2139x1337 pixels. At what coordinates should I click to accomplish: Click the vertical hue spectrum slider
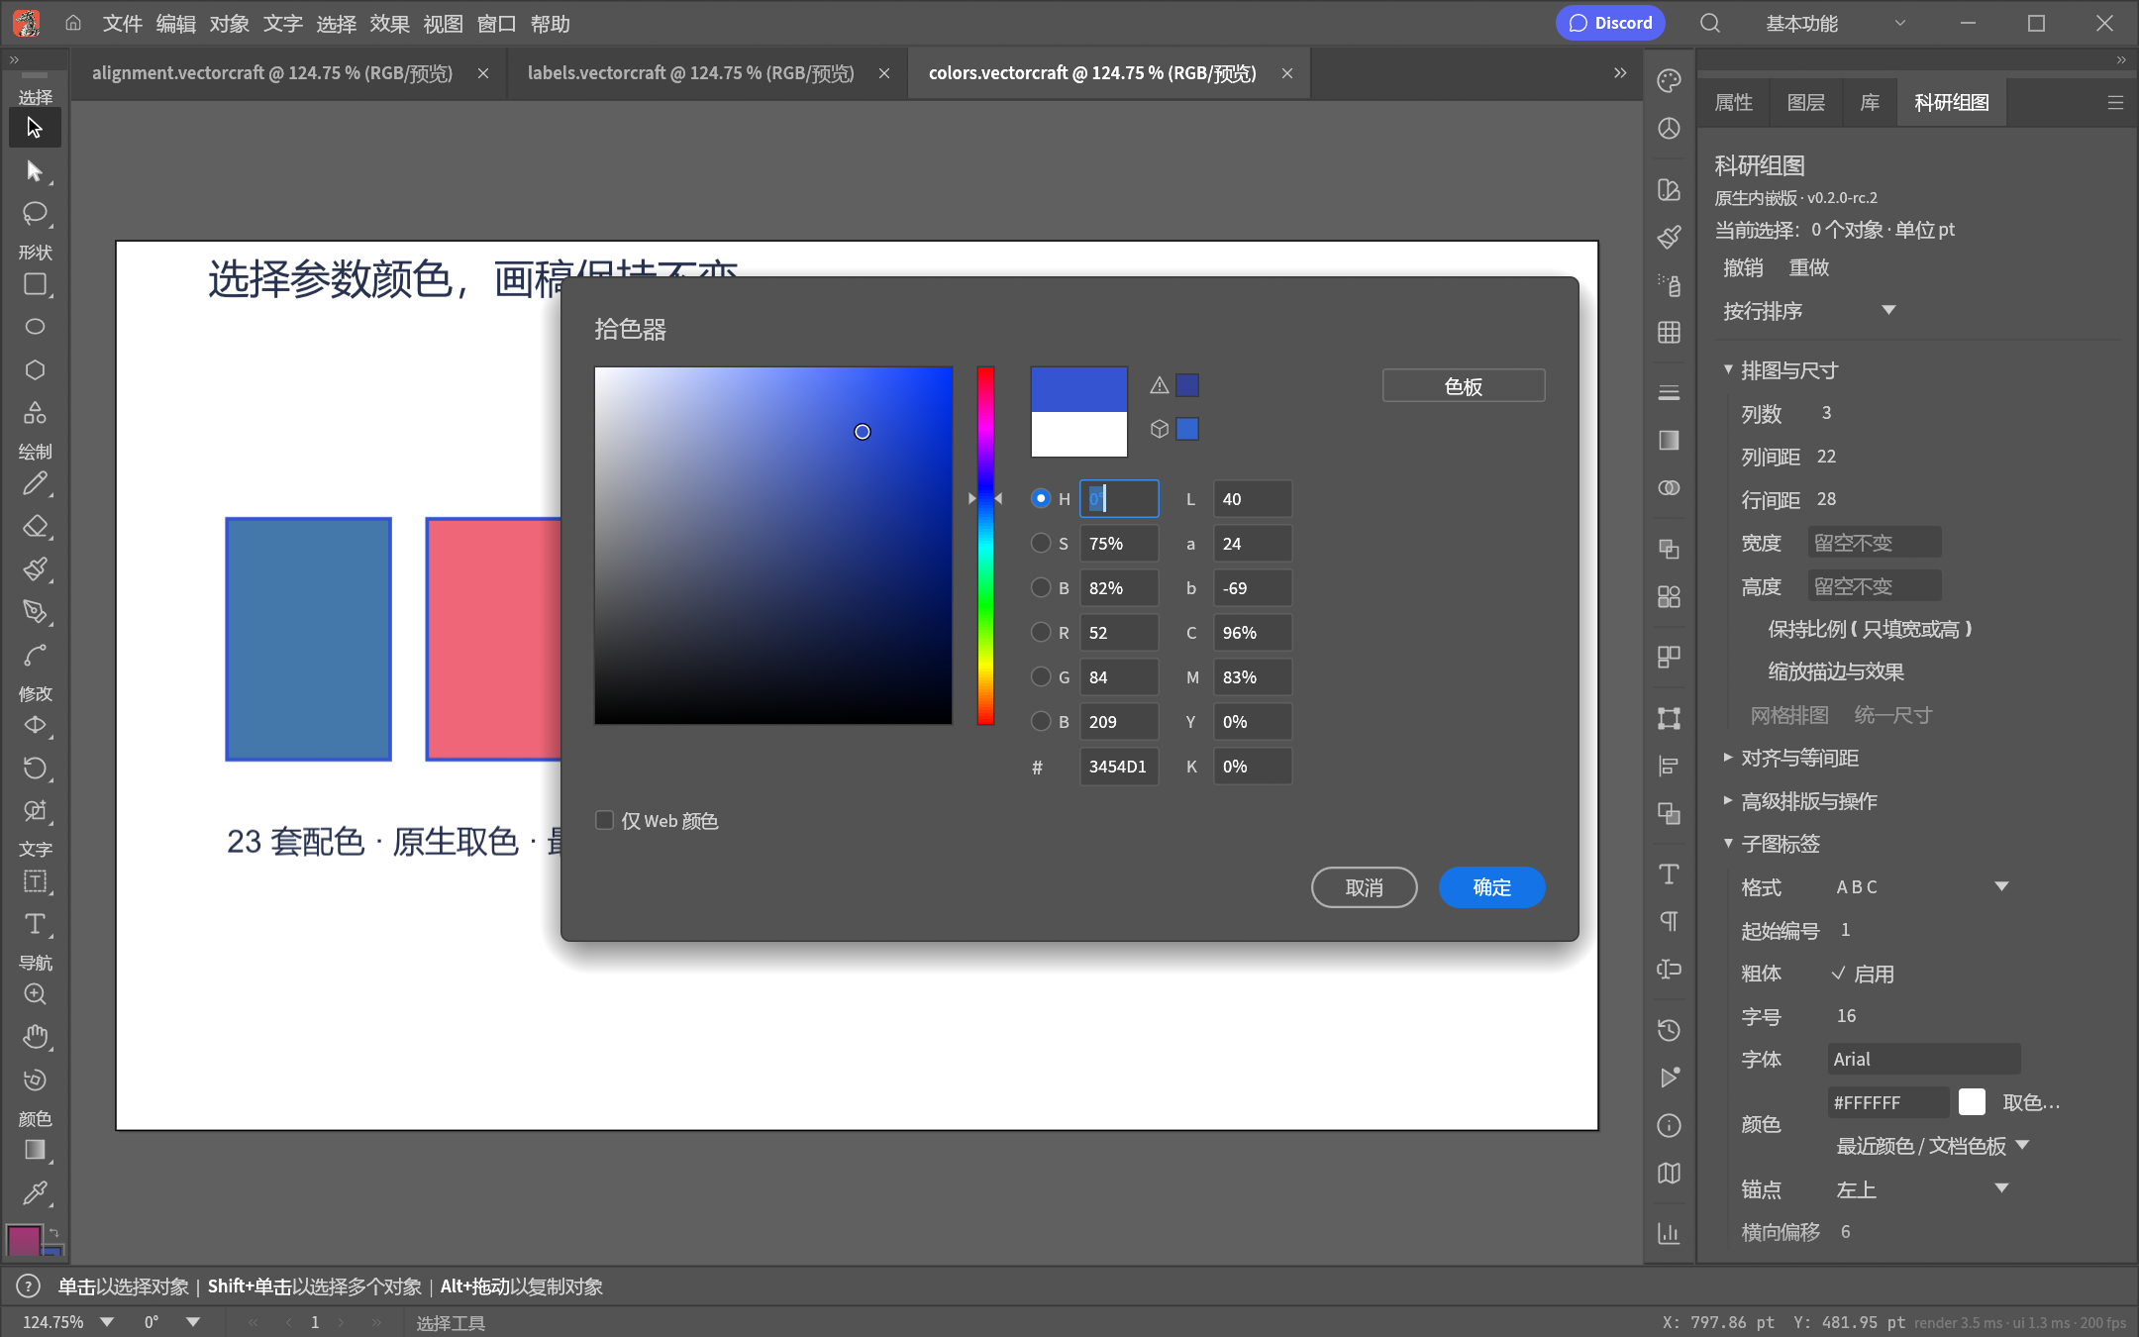(x=985, y=545)
